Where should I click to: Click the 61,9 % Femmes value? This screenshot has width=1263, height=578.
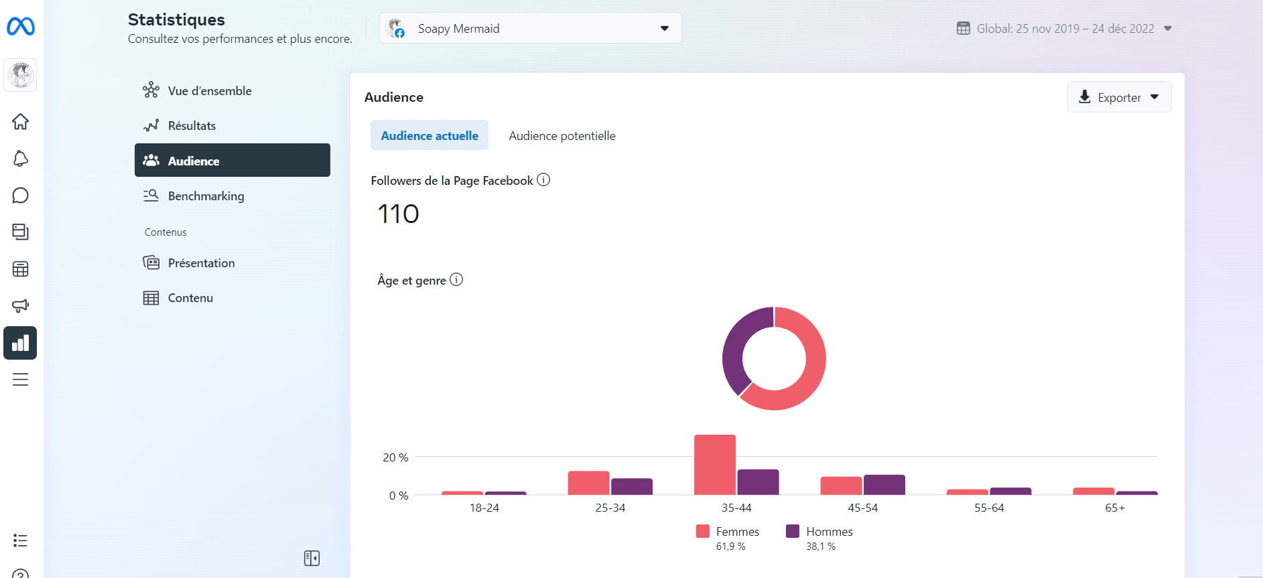(x=730, y=547)
